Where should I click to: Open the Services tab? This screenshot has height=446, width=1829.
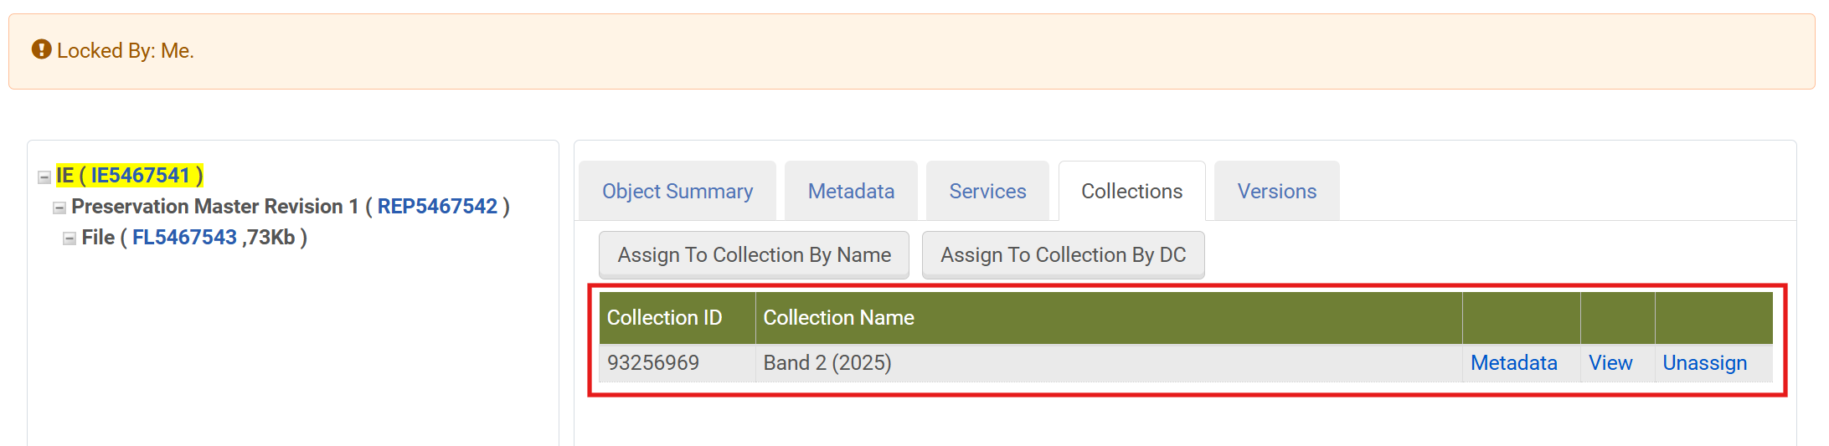[987, 192]
